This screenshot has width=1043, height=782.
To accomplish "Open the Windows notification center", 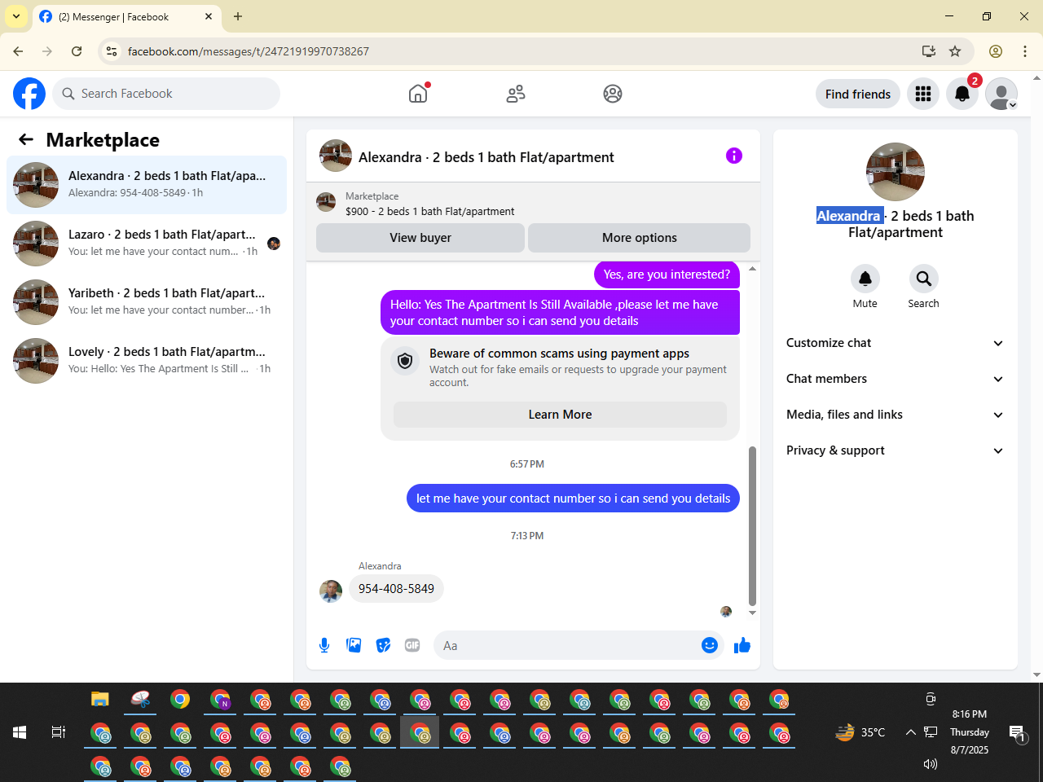I will point(1017,732).
